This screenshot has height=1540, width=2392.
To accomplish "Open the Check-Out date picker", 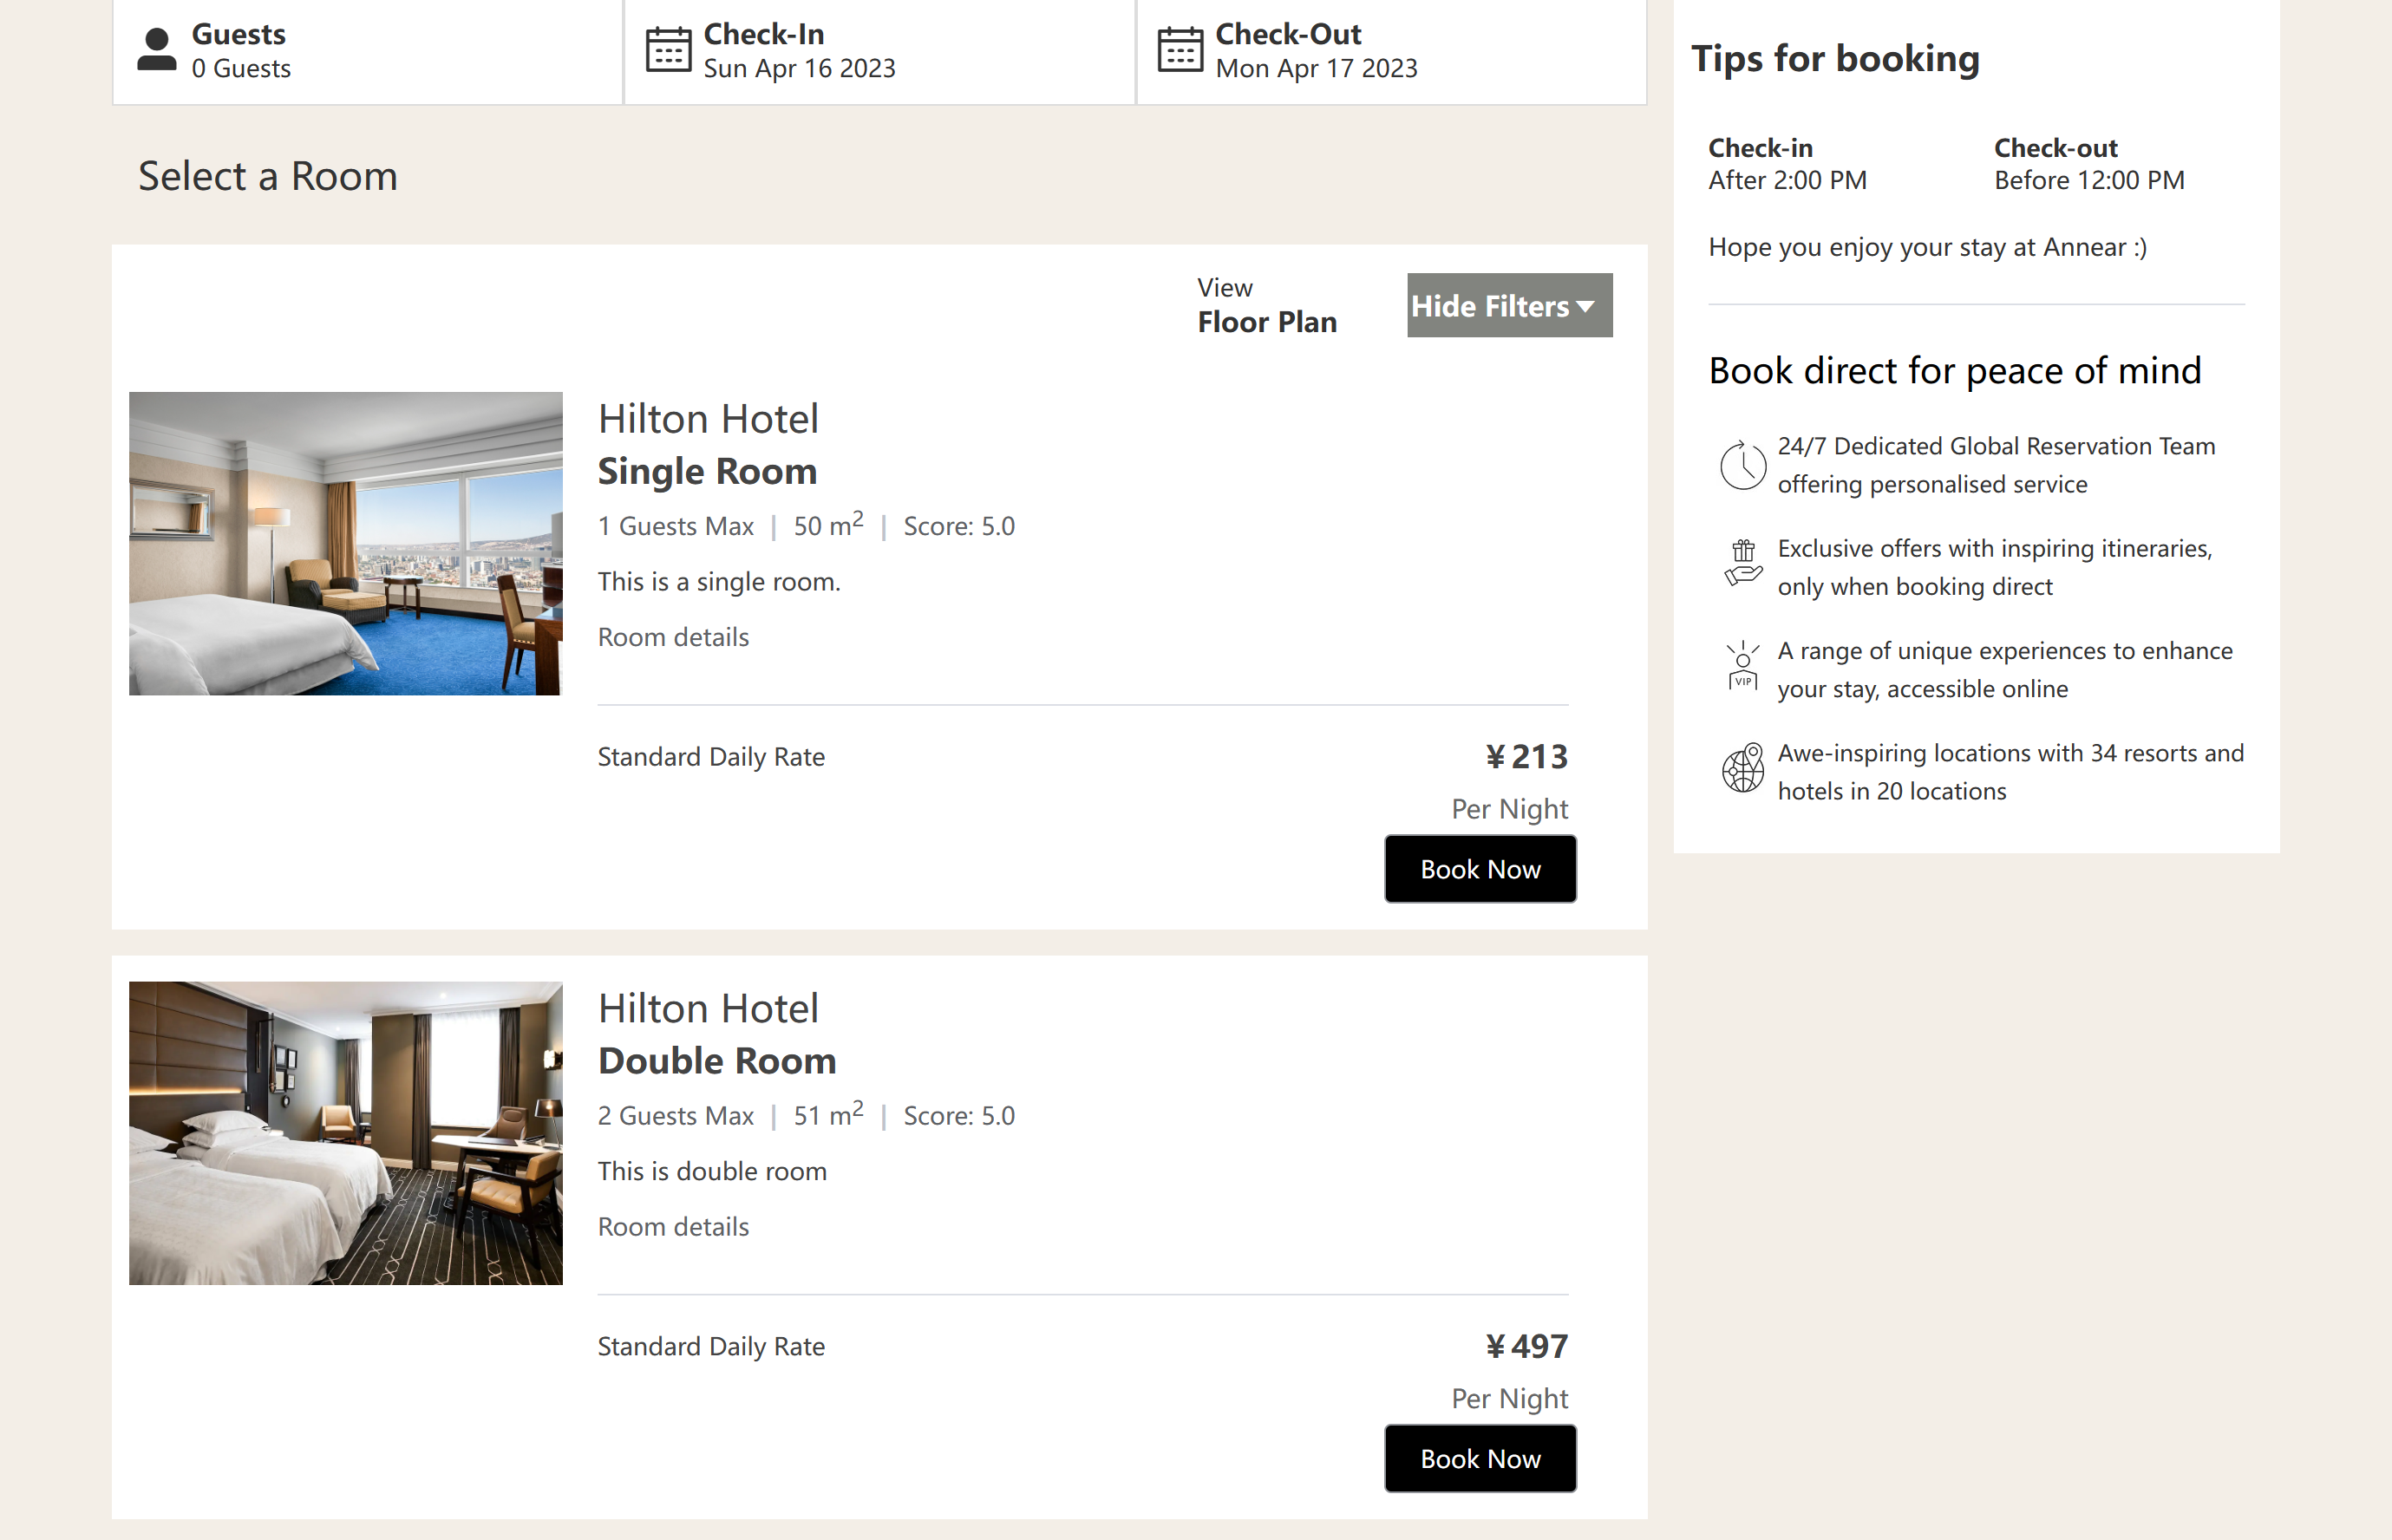I will pos(1392,52).
